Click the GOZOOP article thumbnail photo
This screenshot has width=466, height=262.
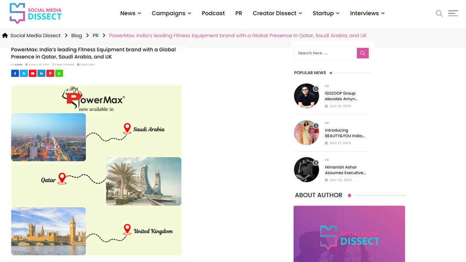[x=306, y=95]
